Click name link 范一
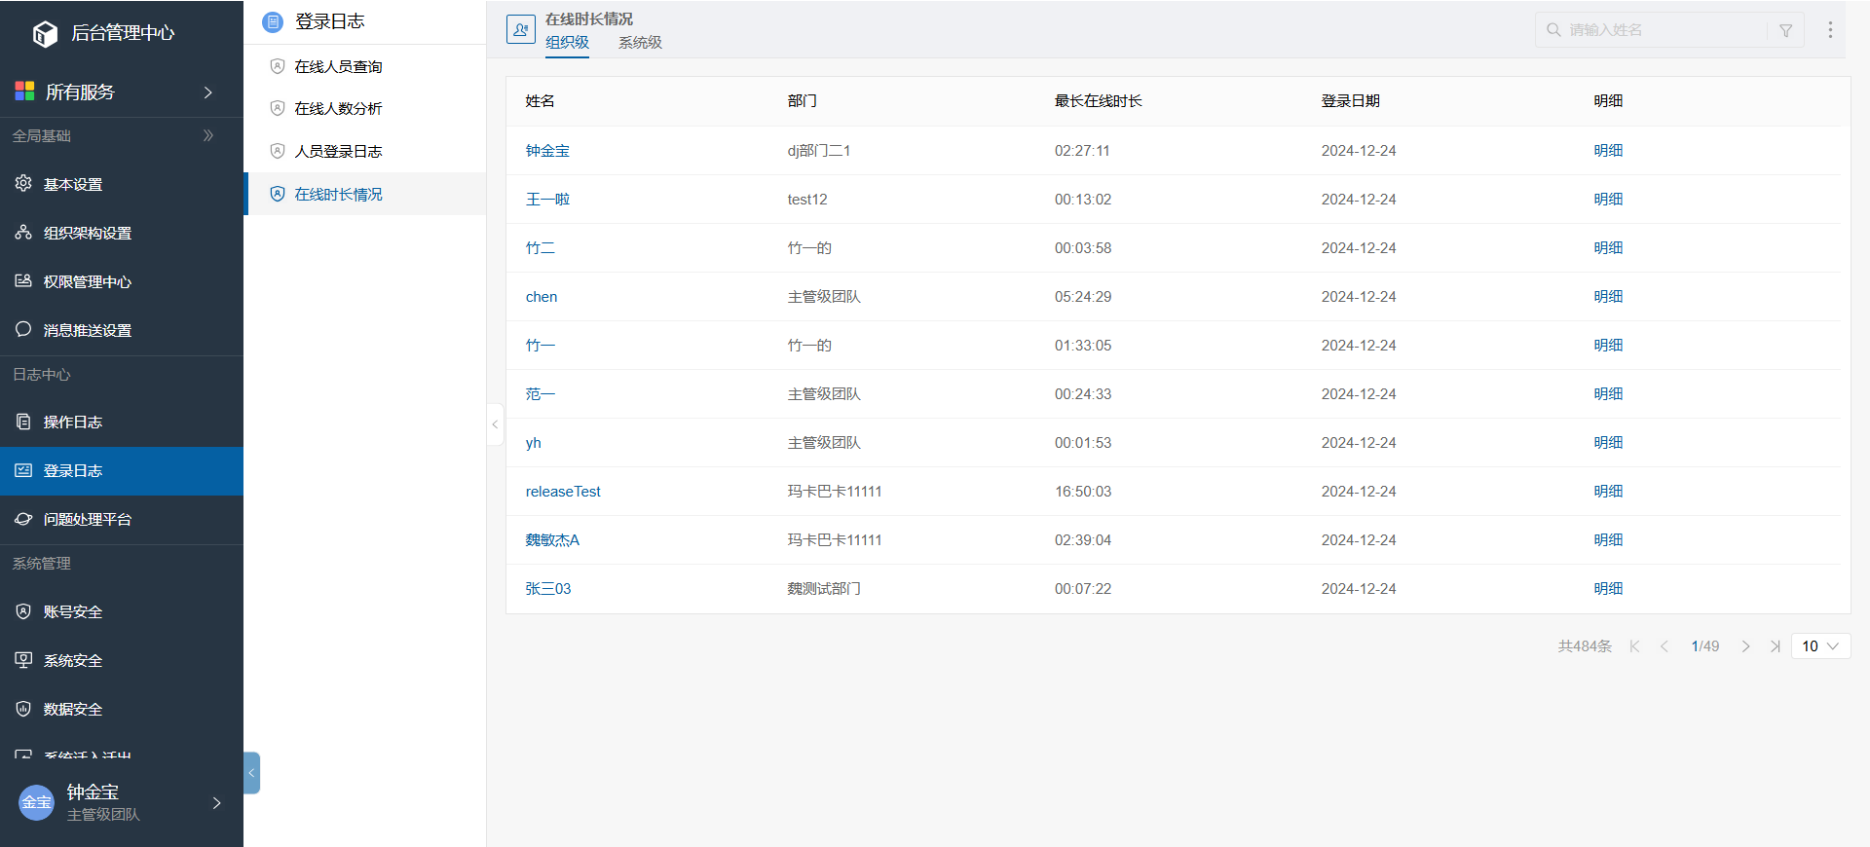This screenshot has height=847, width=1870. pyautogui.click(x=541, y=394)
